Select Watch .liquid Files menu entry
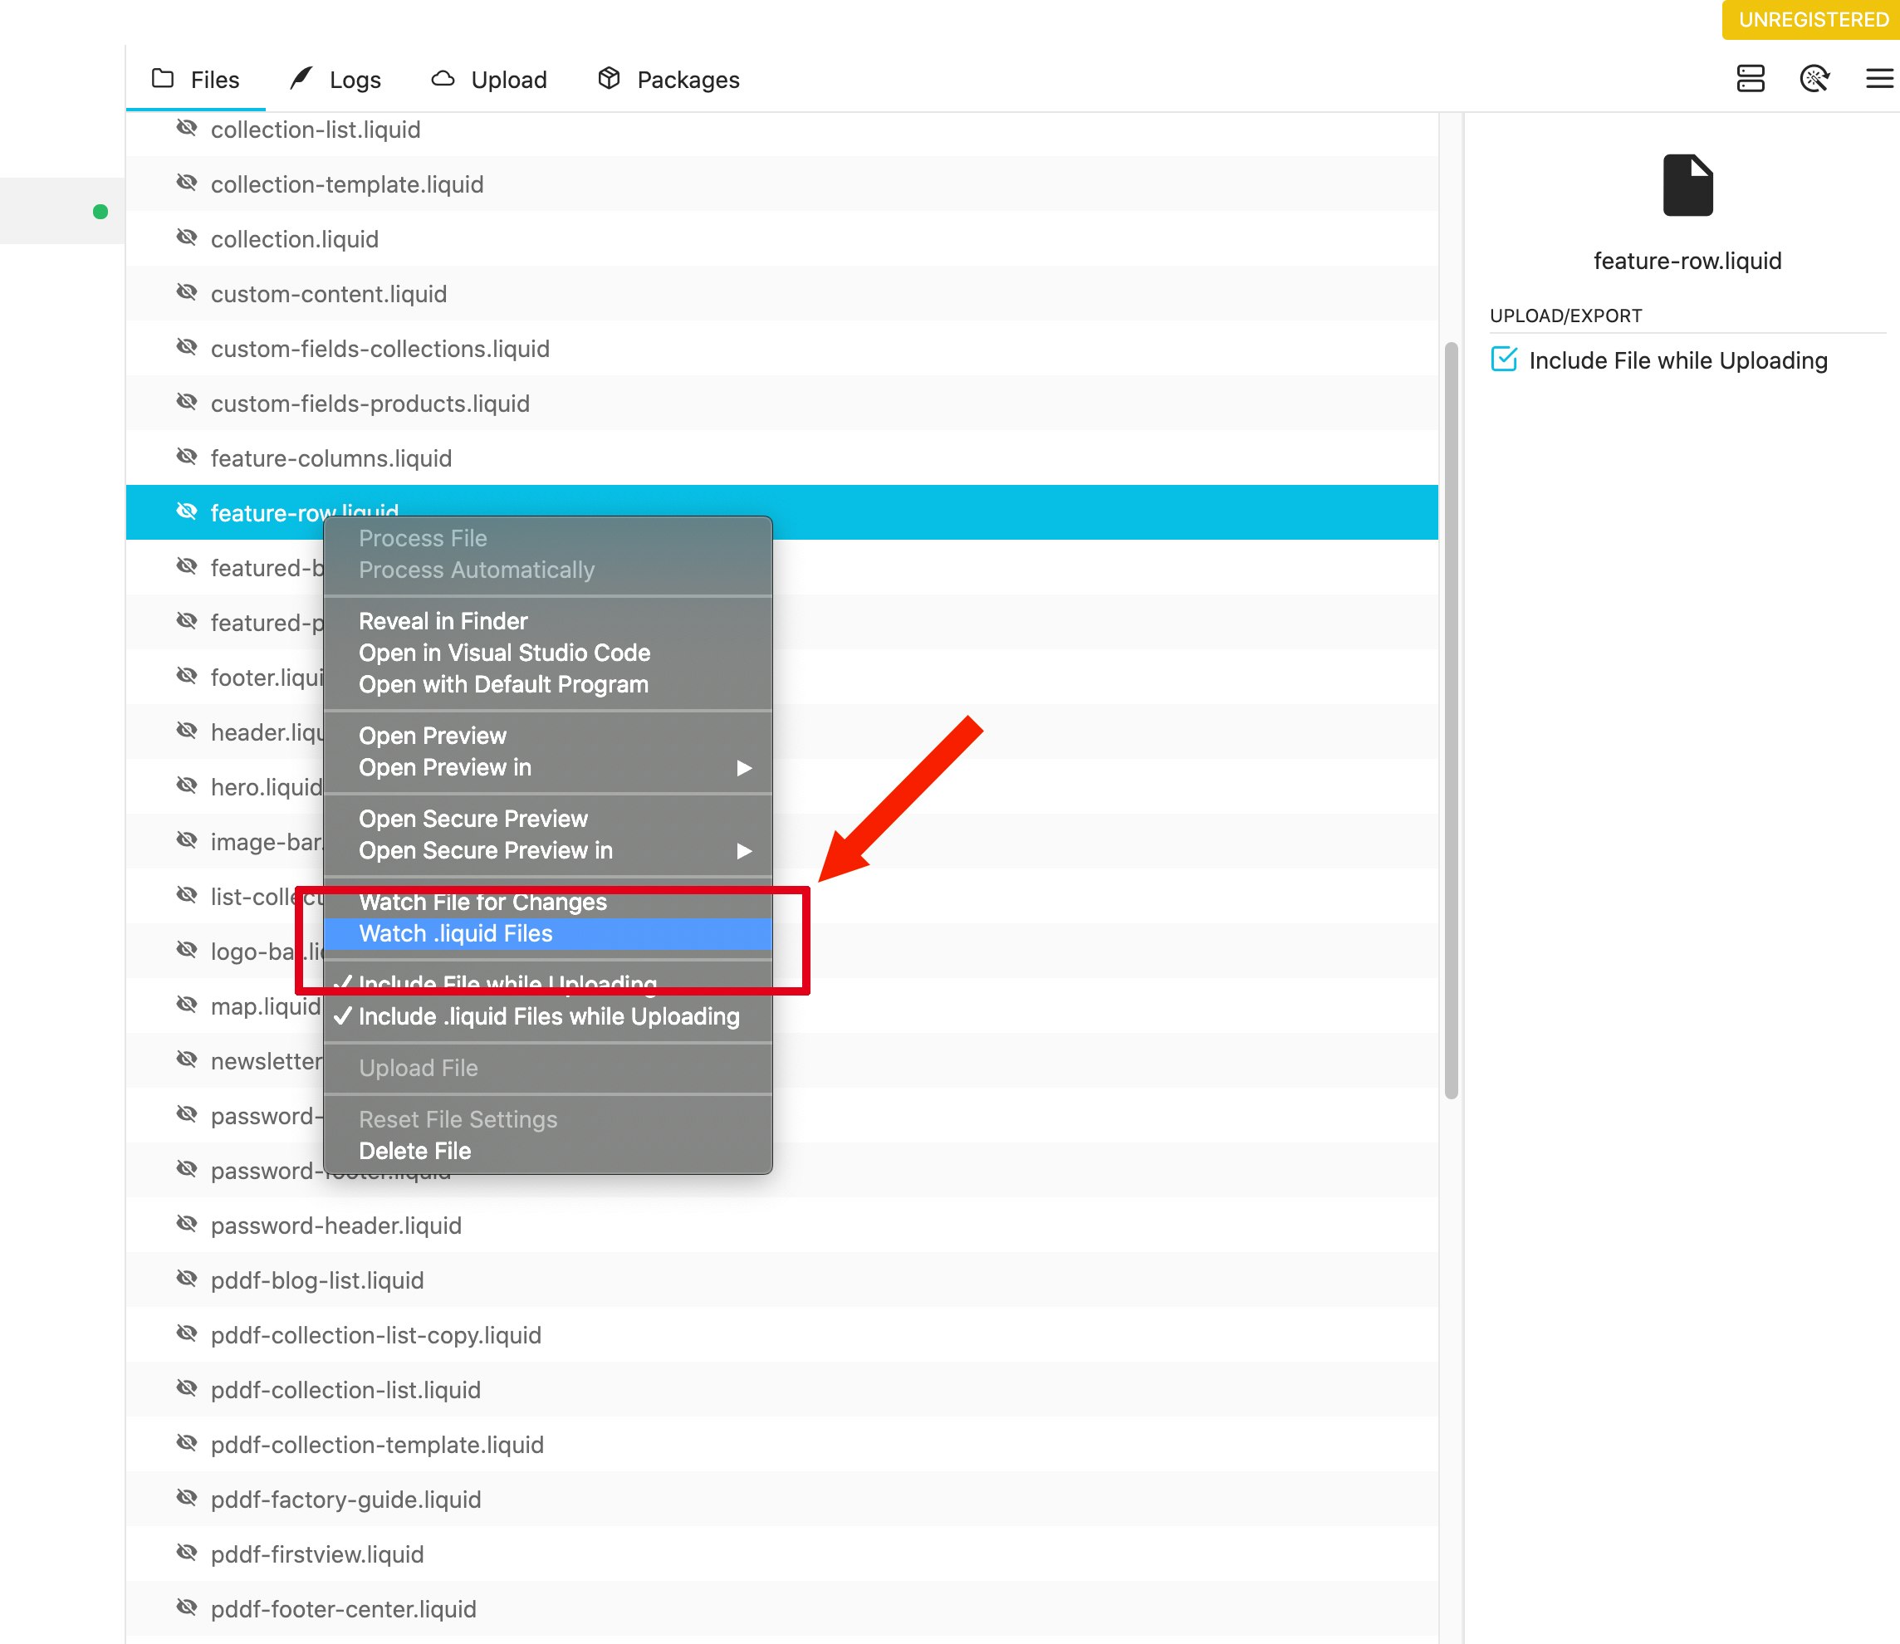This screenshot has width=1900, height=1644. 456,934
